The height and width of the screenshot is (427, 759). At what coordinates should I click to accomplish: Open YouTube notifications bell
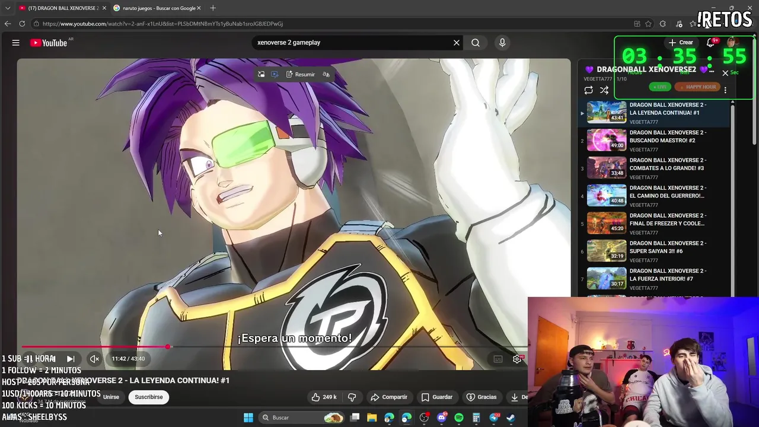(712, 42)
